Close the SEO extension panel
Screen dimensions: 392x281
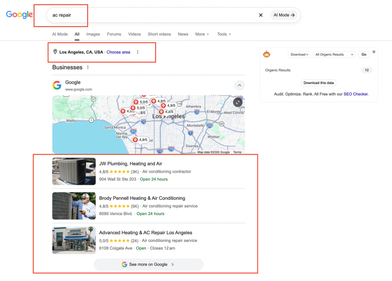(374, 52)
